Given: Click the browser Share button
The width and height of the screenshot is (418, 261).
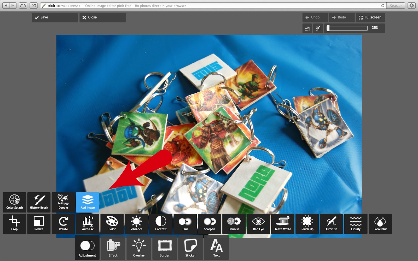Looking at the screenshot, I should 34,5.
